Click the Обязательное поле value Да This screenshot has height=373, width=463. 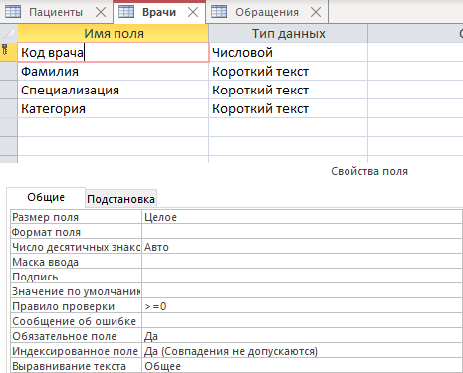point(302,336)
